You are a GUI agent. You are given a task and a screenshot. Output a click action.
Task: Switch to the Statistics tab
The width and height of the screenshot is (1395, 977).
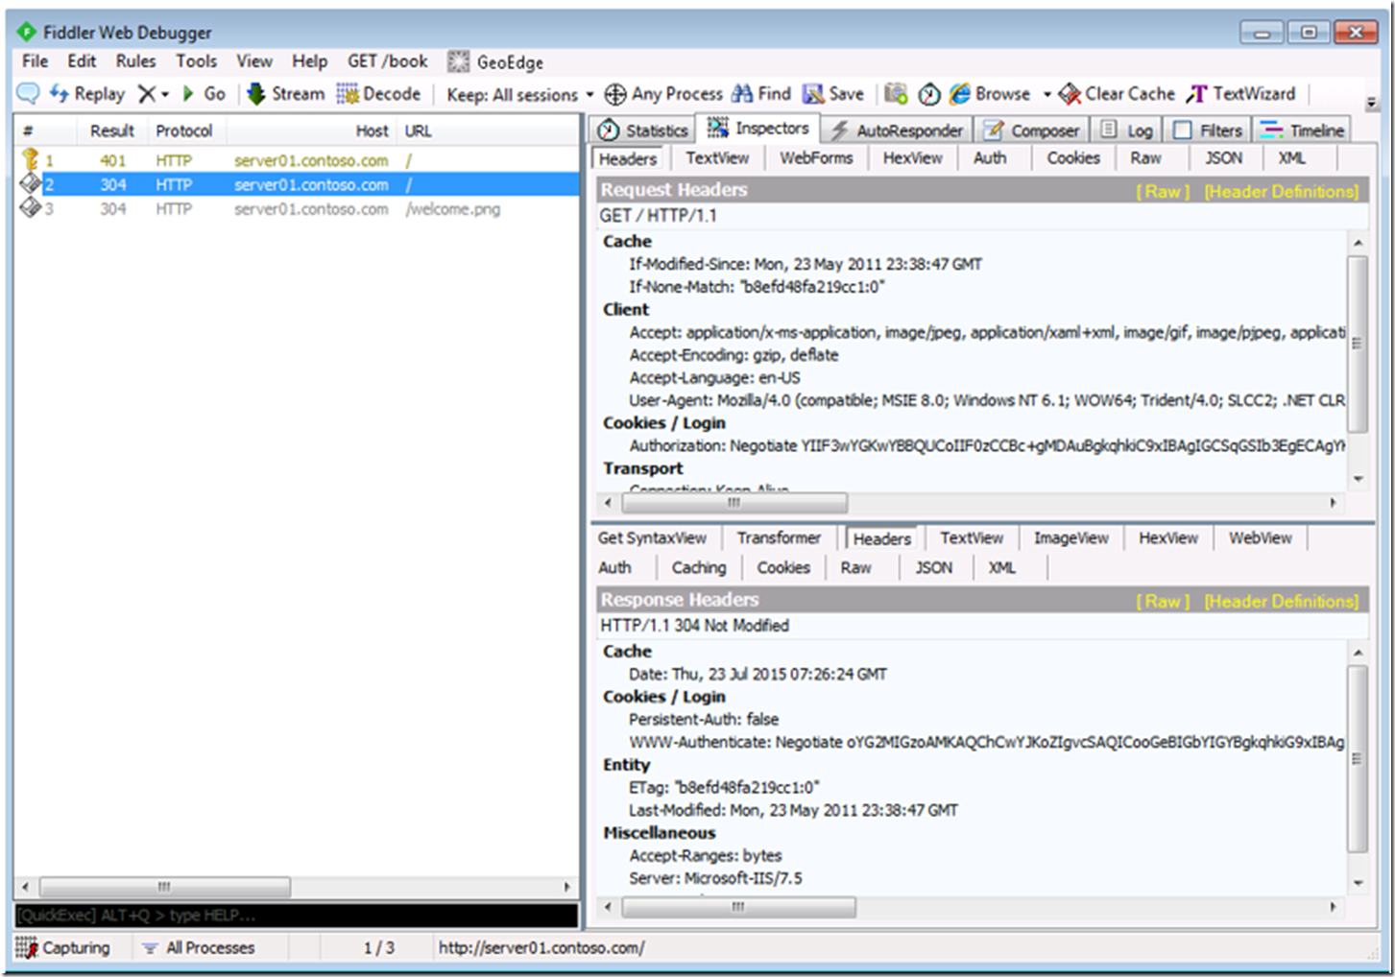(643, 131)
